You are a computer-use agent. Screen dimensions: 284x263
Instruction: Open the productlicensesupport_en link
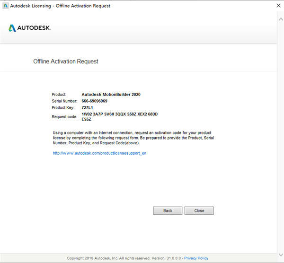pyautogui.click(x=99, y=153)
